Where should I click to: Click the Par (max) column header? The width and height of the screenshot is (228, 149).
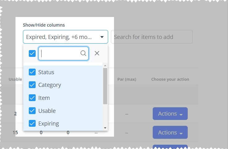pos(127,79)
